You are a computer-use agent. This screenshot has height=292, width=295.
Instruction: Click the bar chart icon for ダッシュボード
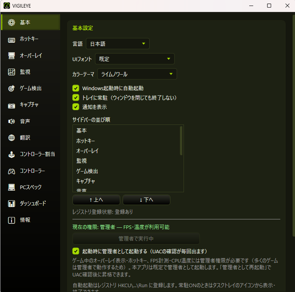(x=12, y=203)
